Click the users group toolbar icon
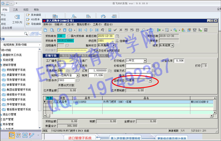Image resolution: width=221 pixels, height=141 pixels. pyautogui.click(x=183, y=30)
